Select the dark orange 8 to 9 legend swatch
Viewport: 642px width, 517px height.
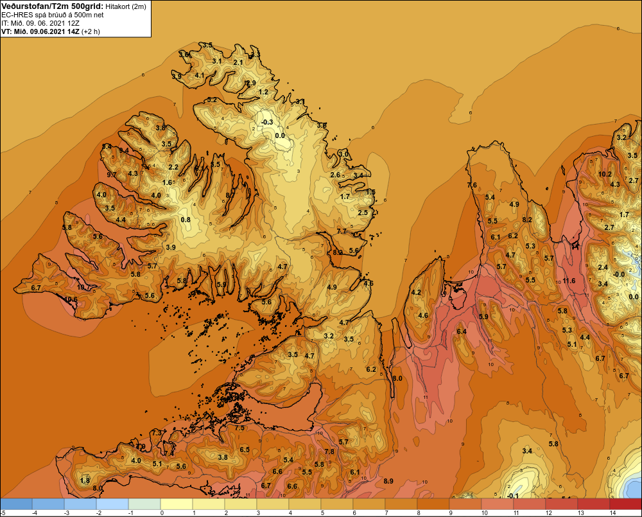pos(433,504)
